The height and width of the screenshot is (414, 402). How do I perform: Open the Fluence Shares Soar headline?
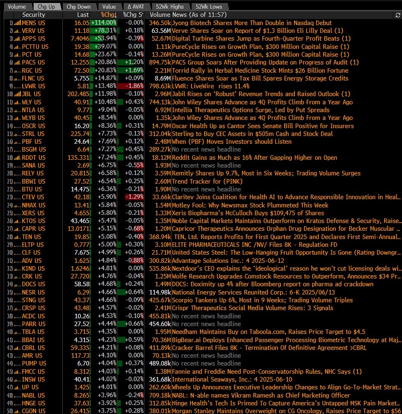[260, 78]
